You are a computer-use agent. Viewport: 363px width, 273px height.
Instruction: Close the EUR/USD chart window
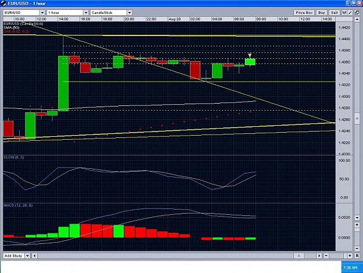(360, 3)
